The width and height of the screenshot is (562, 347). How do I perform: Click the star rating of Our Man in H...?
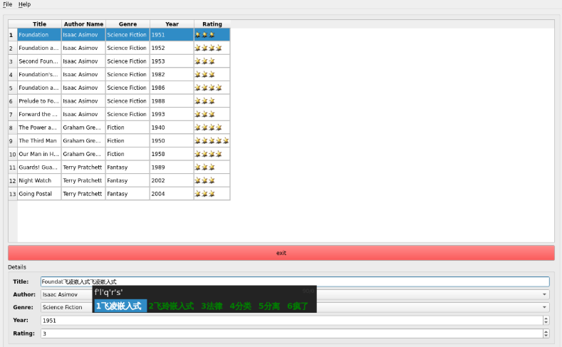[x=212, y=154]
